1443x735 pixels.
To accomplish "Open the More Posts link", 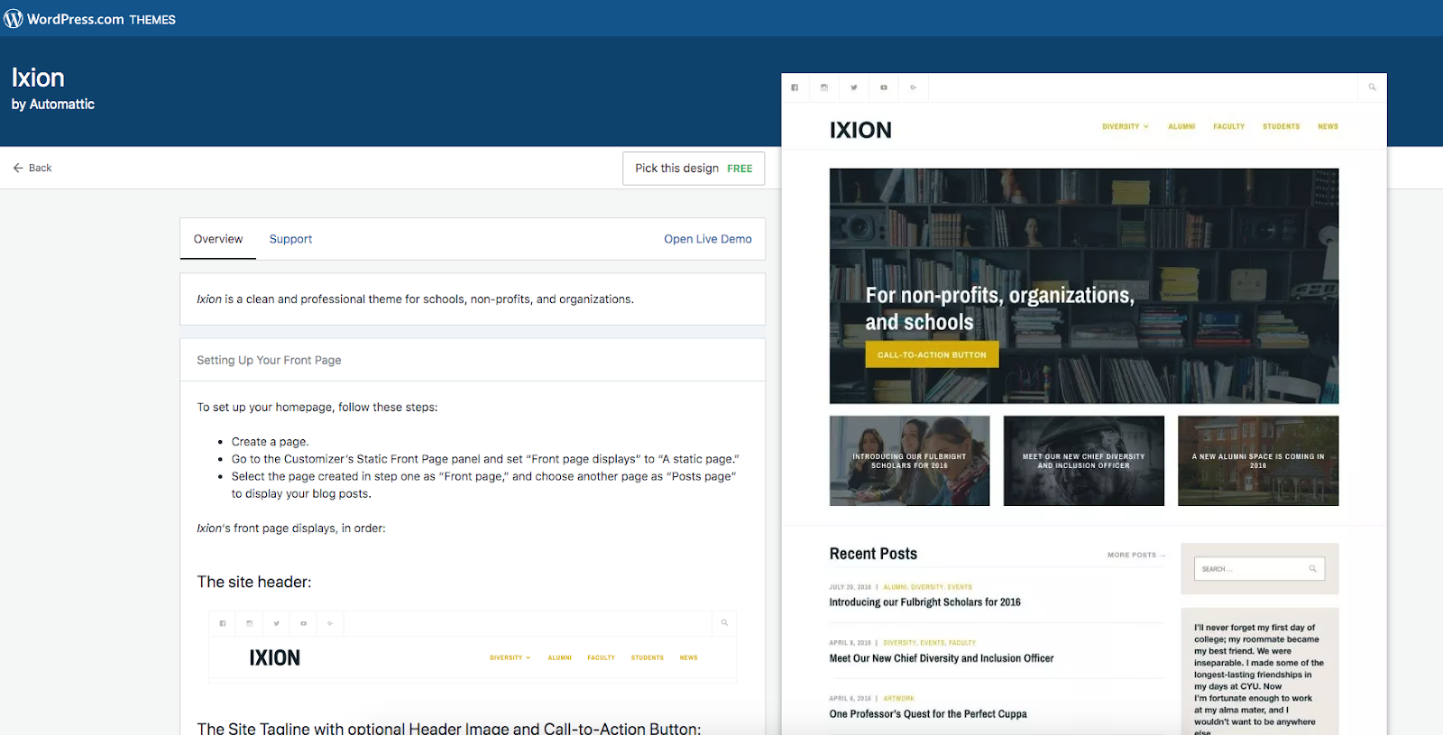I will pyautogui.click(x=1136, y=556).
